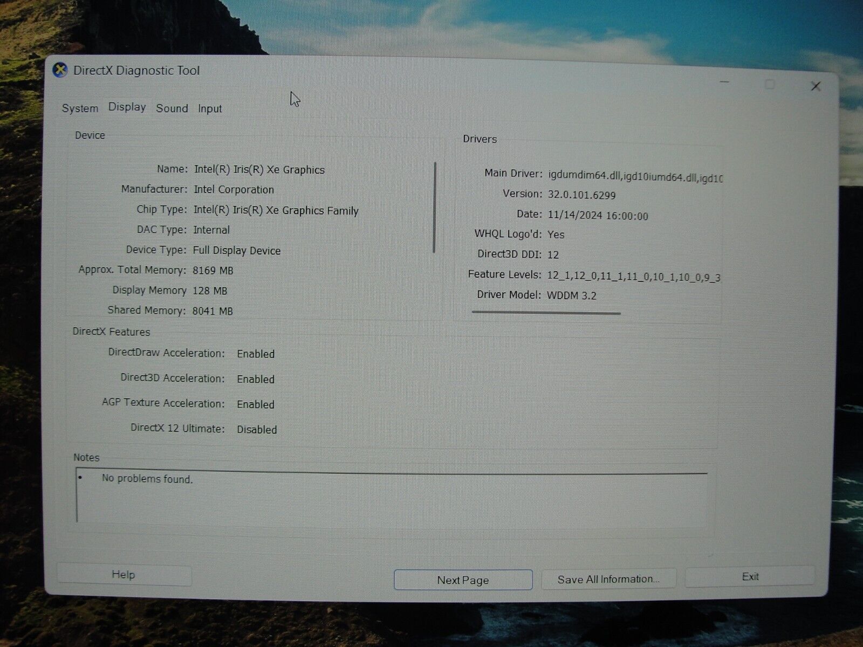Open the Sound tab
The image size is (863, 647).
click(x=172, y=108)
